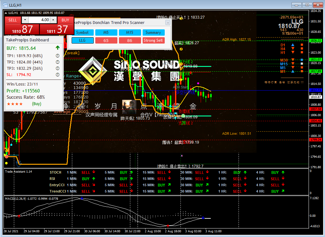This screenshot has height=237, width=325.
Task: Click the yellow dot near chart bottom-left
Action: click(6, 163)
